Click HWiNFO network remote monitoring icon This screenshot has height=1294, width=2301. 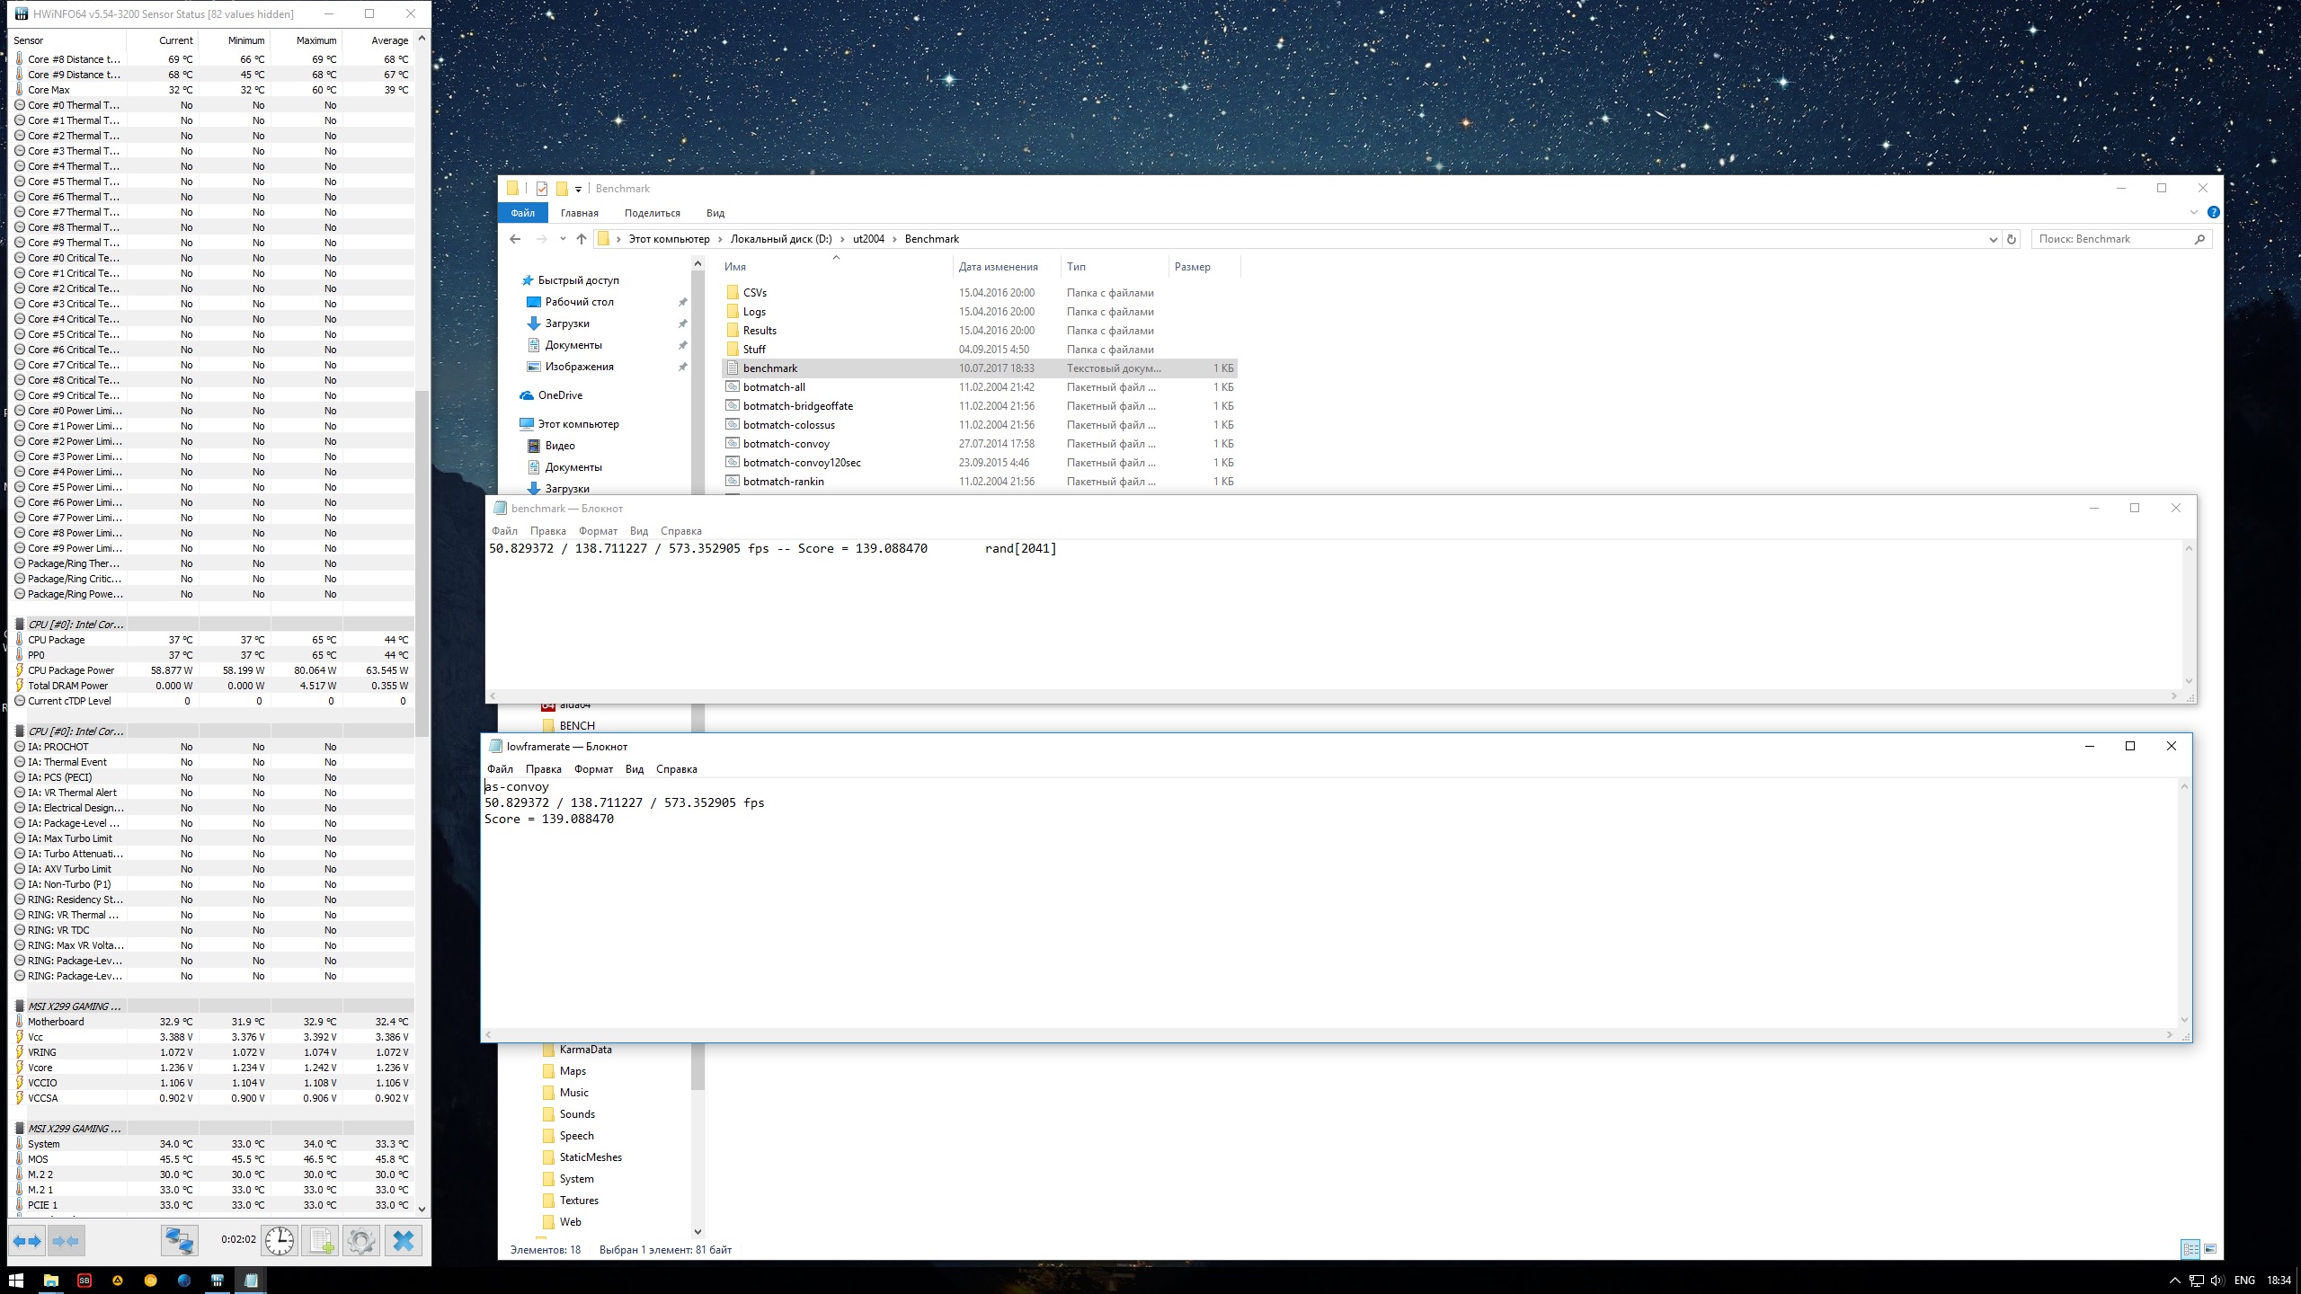(179, 1241)
